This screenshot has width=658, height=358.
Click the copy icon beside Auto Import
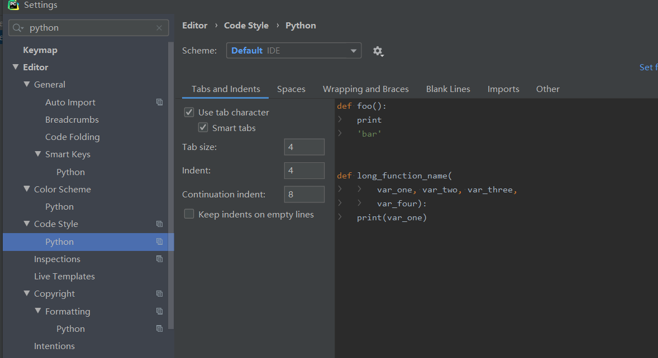[x=160, y=102]
